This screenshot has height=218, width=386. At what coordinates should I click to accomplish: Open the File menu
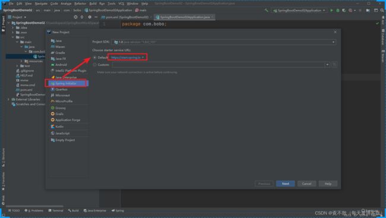tap(11, 4)
